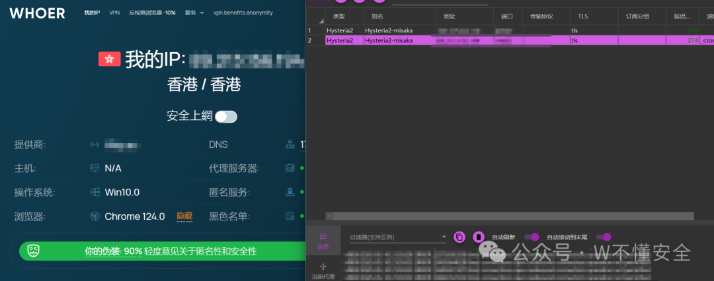
Task: Sort by the 端口 column header
Action: [507, 16]
